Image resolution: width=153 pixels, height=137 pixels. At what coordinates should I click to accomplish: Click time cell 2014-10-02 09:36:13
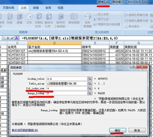[138, 55]
